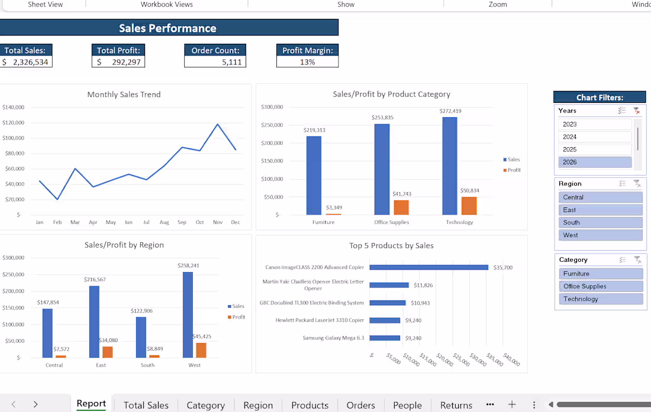651x412 pixels.
Task: Go to previous sheet tab arrow
Action: click(14, 404)
